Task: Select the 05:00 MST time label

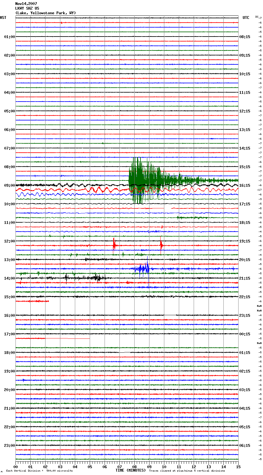Action: click(10, 111)
